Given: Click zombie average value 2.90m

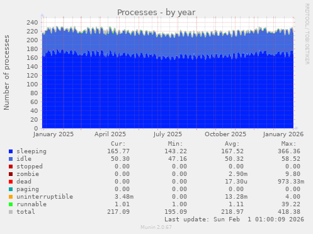Looking at the screenshot, I should tap(238, 174).
